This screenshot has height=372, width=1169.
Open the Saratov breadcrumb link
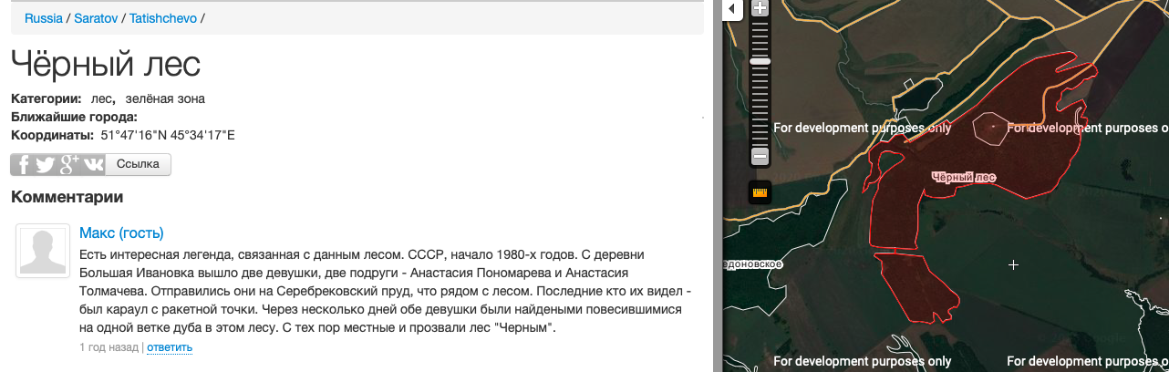pyautogui.click(x=96, y=17)
